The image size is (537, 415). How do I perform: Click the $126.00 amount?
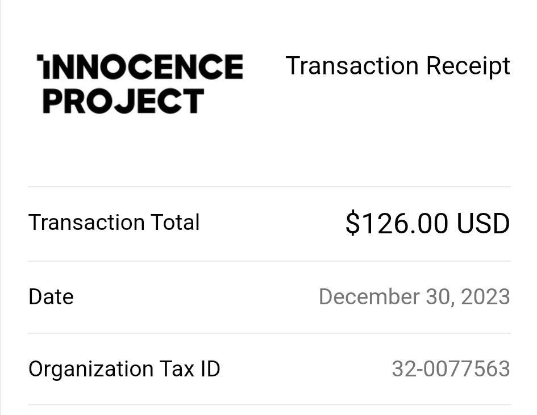coord(397,223)
